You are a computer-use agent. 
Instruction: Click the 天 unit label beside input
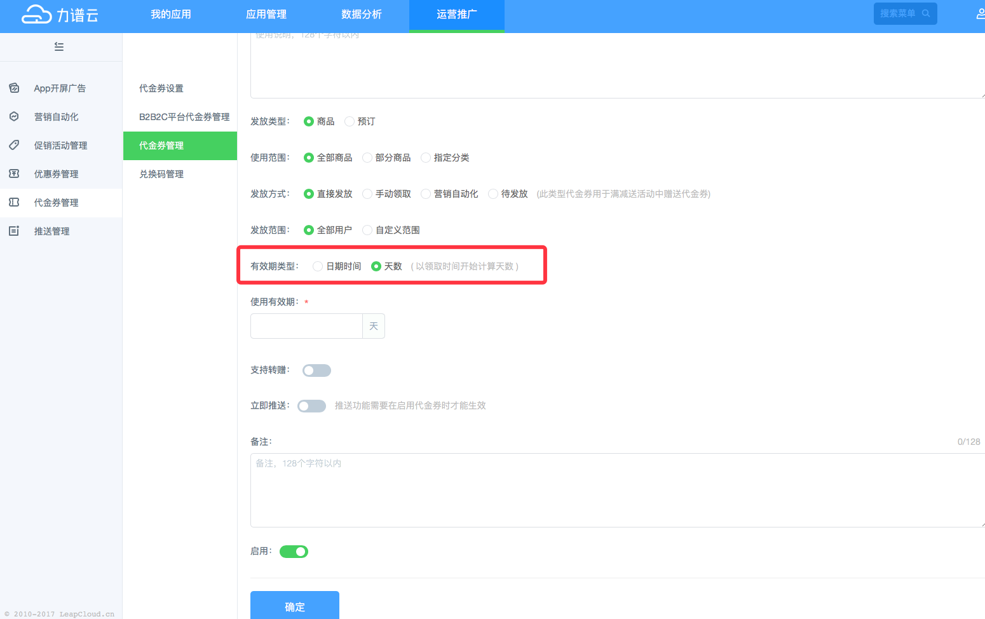click(x=374, y=326)
